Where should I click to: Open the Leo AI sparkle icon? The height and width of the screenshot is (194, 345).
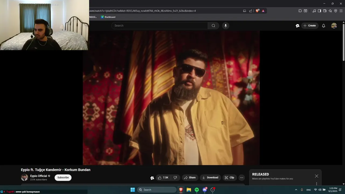(x=330, y=11)
